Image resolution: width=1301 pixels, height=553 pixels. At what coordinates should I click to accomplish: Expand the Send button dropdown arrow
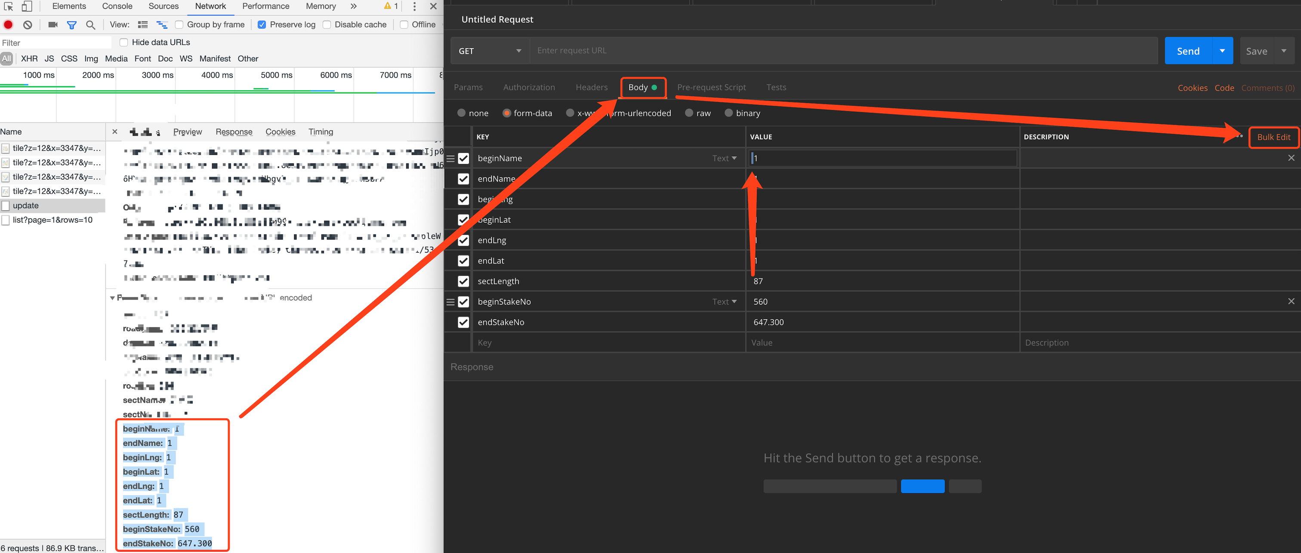[1222, 51]
